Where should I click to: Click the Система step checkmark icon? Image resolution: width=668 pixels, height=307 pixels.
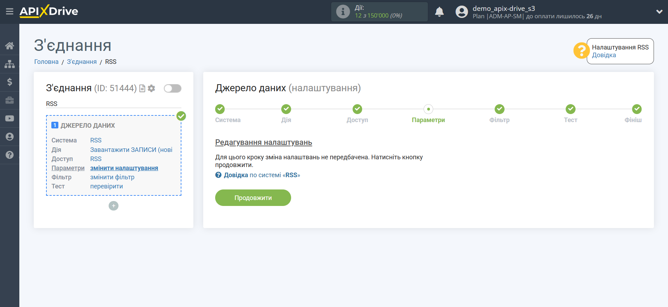click(x=220, y=109)
